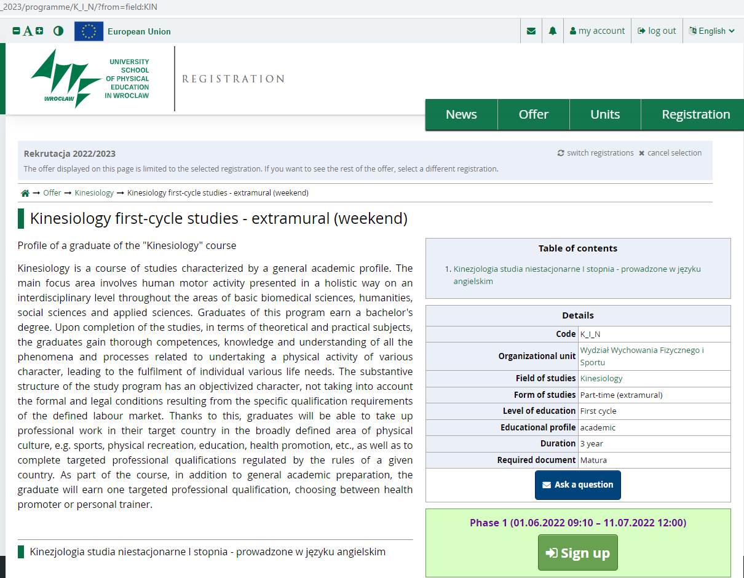The height and width of the screenshot is (578, 744).
Task: Click the page heading Kinesiology first-cycle studies
Action: click(x=218, y=218)
